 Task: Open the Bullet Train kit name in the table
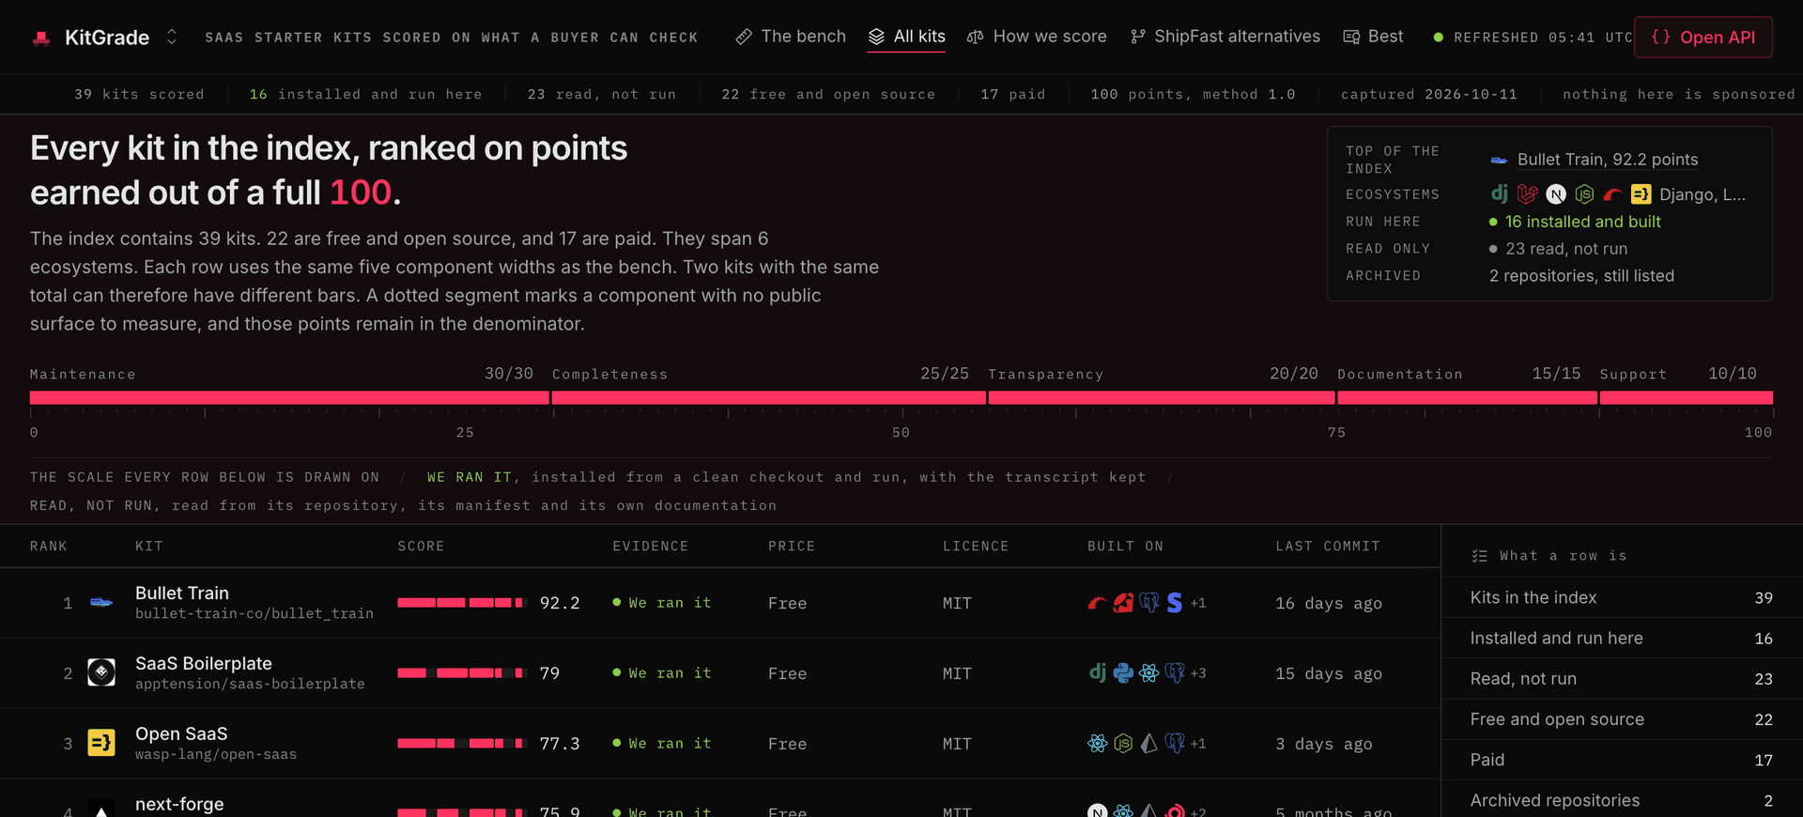tap(182, 593)
